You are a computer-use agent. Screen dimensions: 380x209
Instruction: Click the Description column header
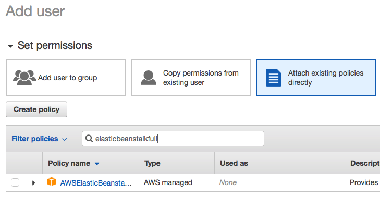pos(364,163)
